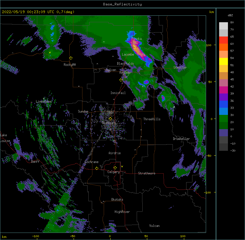Screen dimensions: 245x240
Task: Click the Okotoks label
Action: pos(117,200)
